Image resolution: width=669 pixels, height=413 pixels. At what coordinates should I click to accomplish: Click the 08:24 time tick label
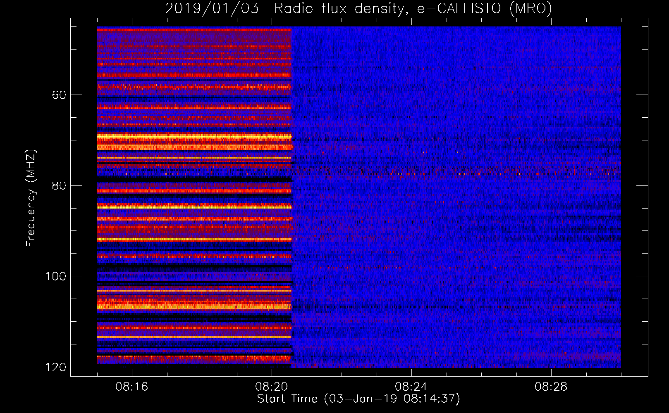click(x=411, y=387)
